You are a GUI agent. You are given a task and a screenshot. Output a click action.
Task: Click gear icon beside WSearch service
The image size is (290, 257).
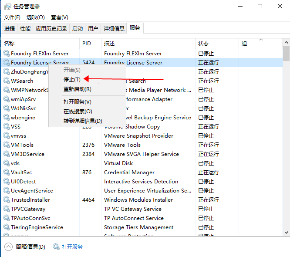click(7, 81)
